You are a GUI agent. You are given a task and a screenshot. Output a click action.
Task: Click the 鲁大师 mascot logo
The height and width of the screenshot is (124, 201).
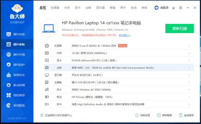(17, 8)
